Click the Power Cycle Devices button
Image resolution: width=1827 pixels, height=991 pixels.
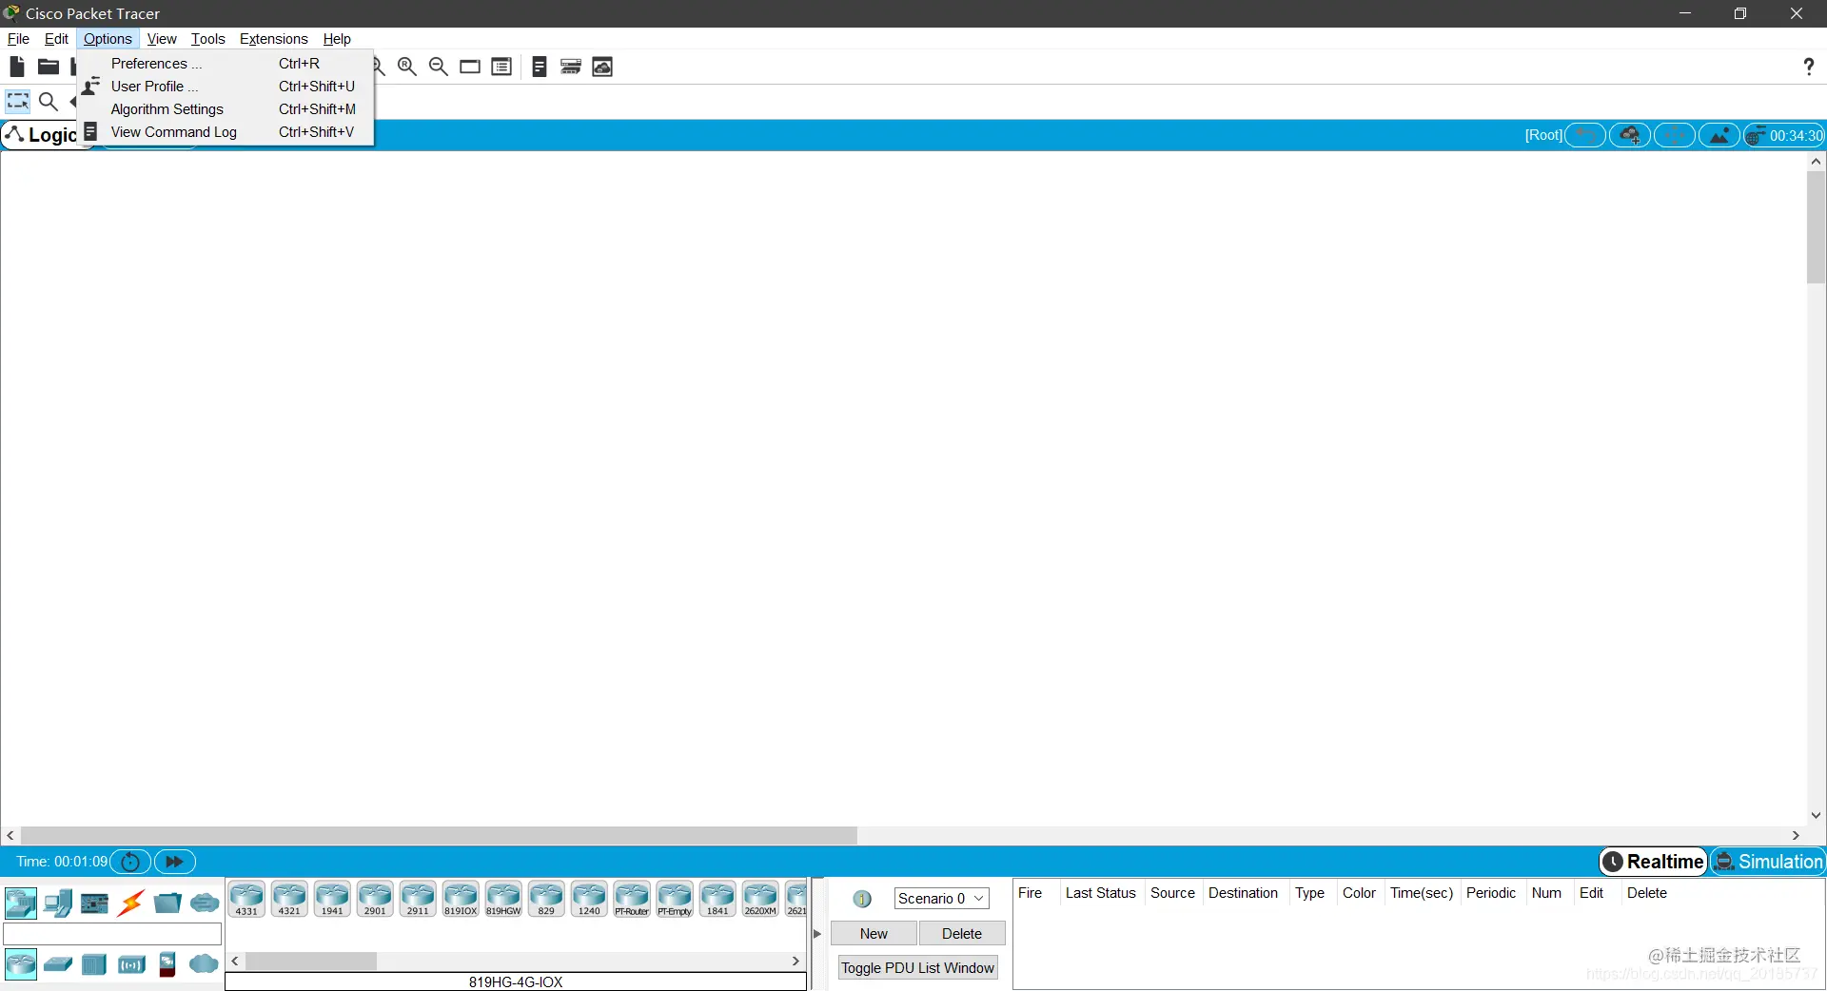(x=130, y=862)
